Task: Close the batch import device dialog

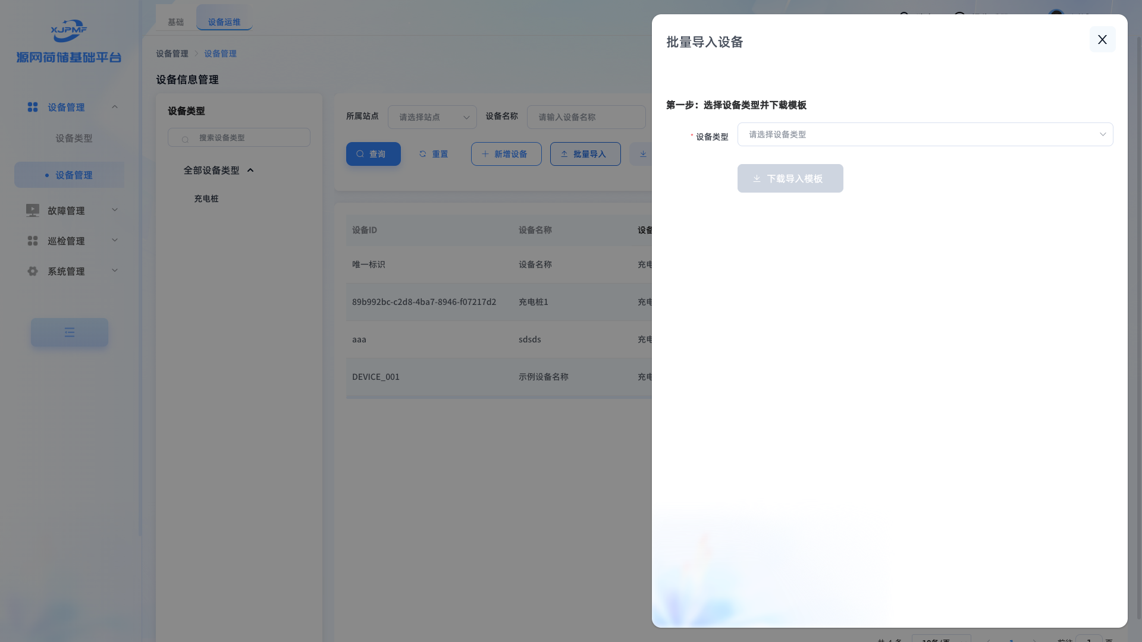Action: point(1102,39)
